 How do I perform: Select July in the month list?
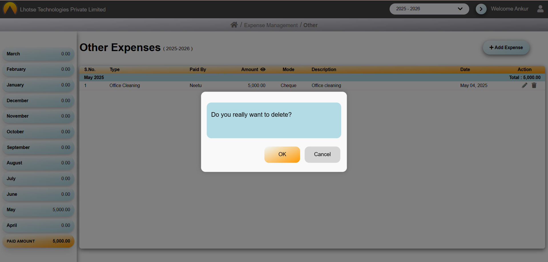coord(38,178)
